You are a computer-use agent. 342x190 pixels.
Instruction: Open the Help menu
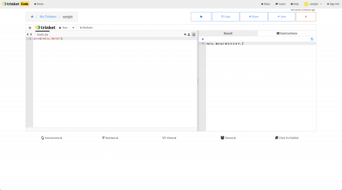click(295, 4)
